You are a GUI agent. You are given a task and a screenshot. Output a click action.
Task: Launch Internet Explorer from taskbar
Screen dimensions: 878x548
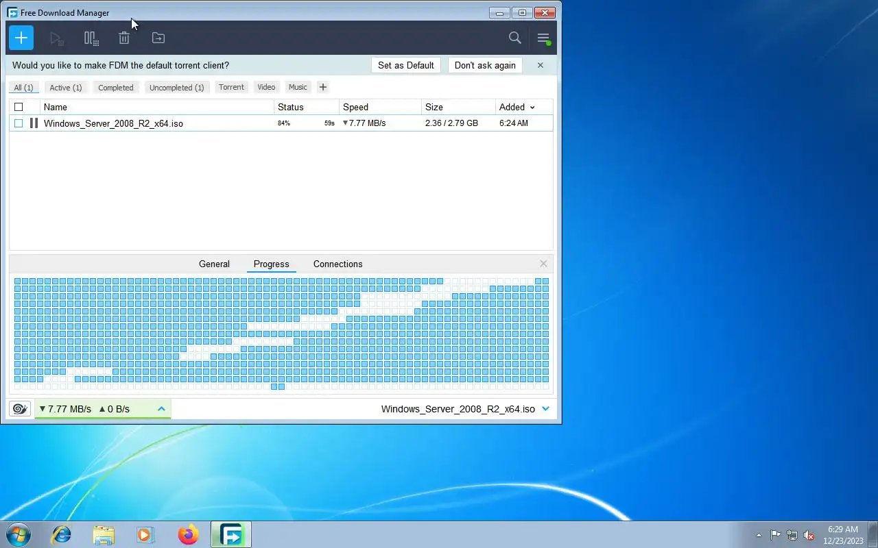pyautogui.click(x=62, y=534)
